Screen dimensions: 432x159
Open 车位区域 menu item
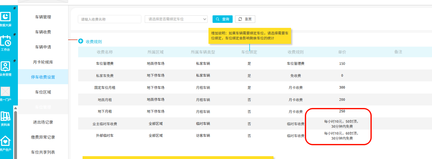click(43, 92)
